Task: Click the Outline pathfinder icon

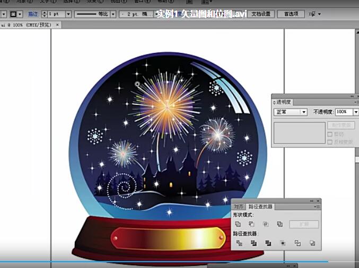Action: [x=297, y=243]
